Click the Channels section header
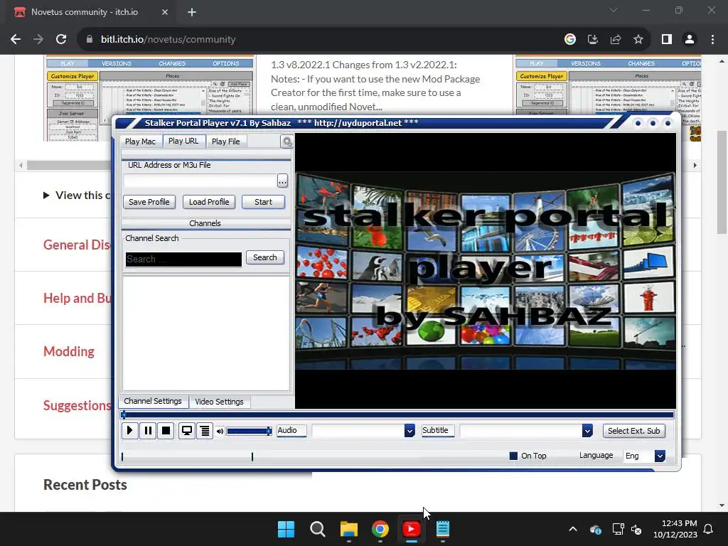The image size is (728, 546). [205, 223]
